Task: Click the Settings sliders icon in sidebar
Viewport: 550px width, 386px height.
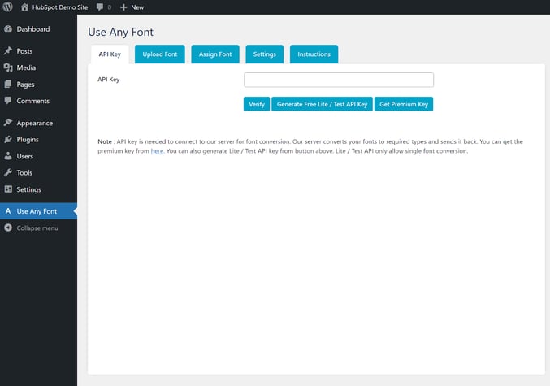Action: [8, 189]
